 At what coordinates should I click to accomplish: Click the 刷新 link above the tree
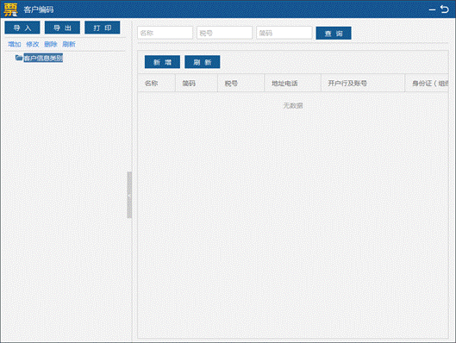click(69, 44)
